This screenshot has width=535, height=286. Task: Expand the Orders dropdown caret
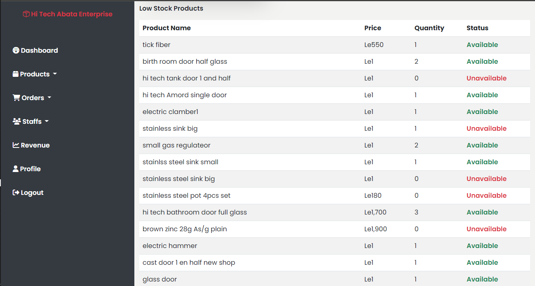50,98
